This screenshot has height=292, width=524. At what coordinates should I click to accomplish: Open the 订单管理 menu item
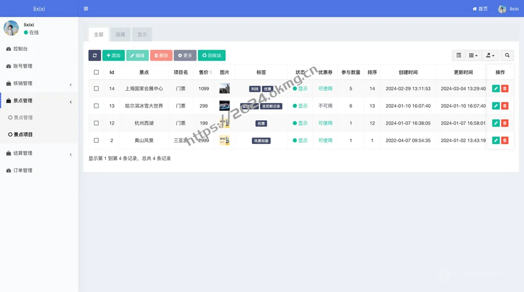coord(23,171)
